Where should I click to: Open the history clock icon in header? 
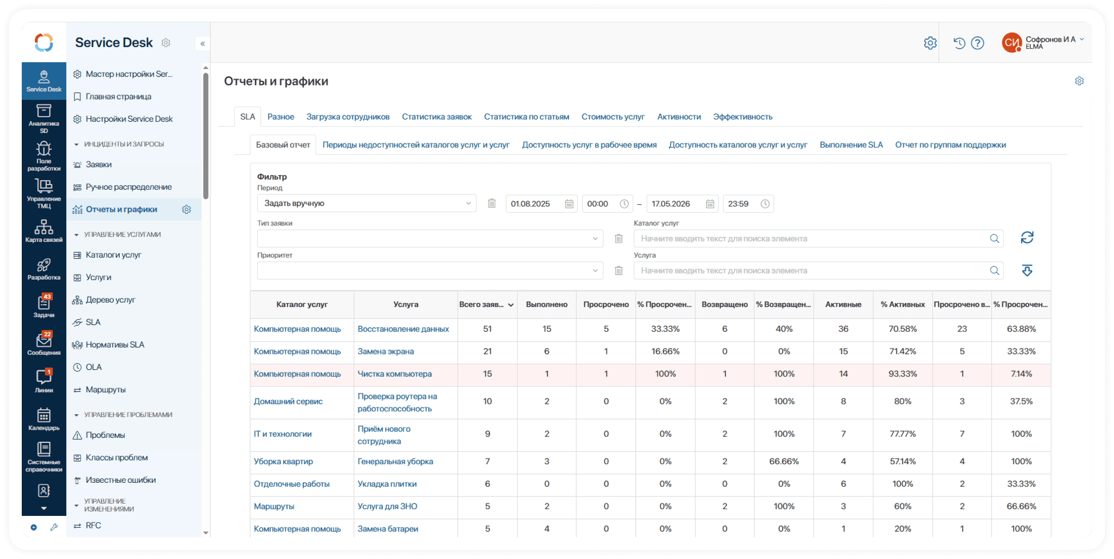pyautogui.click(x=959, y=43)
